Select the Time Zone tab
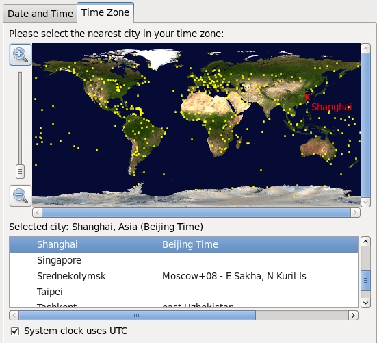This screenshot has height=343, width=377. pyautogui.click(x=105, y=12)
